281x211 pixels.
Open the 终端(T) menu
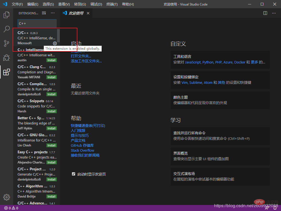point(112,4)
